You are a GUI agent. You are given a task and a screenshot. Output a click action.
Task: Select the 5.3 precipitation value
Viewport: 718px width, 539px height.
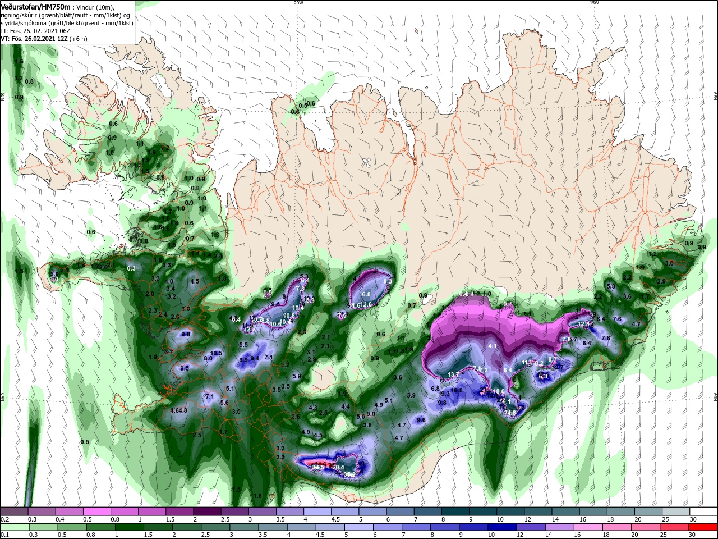[305, 276]
